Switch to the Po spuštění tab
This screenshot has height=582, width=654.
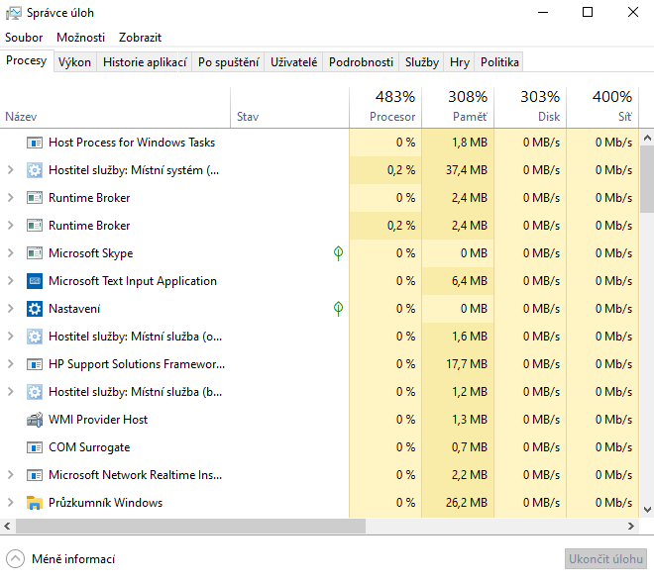click(x=228, y=62)
